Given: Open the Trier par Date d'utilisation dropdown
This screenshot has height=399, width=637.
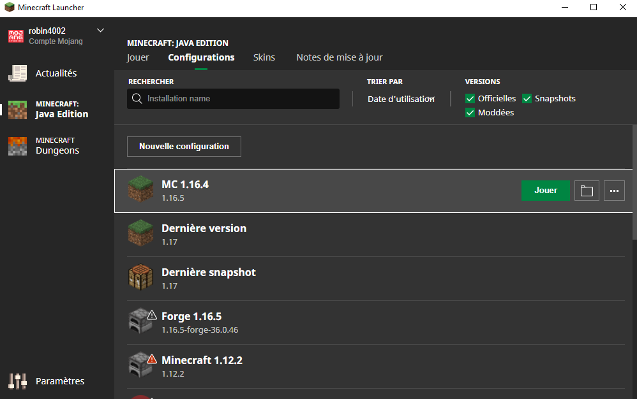Looking at the screenshot, I should click(x=401, y=99).
